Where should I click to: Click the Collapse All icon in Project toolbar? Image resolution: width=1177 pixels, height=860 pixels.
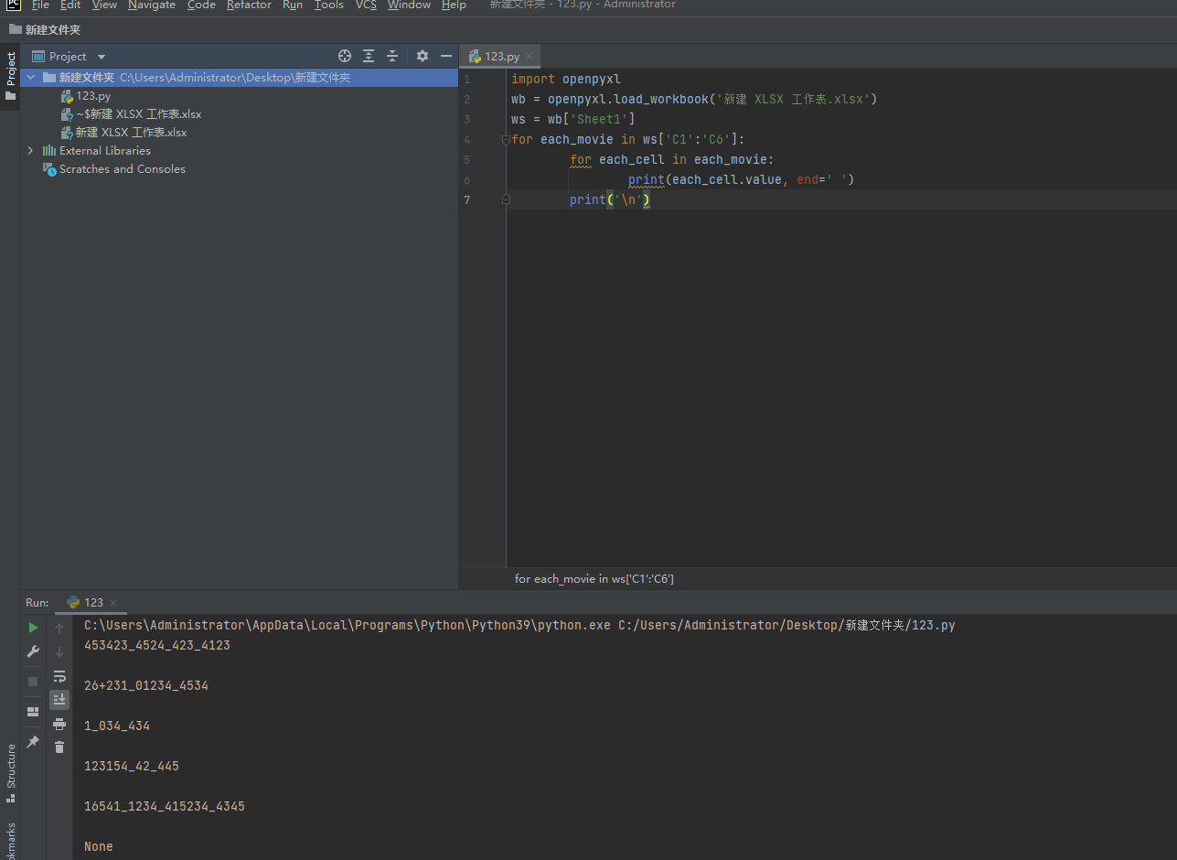(392, 56)
